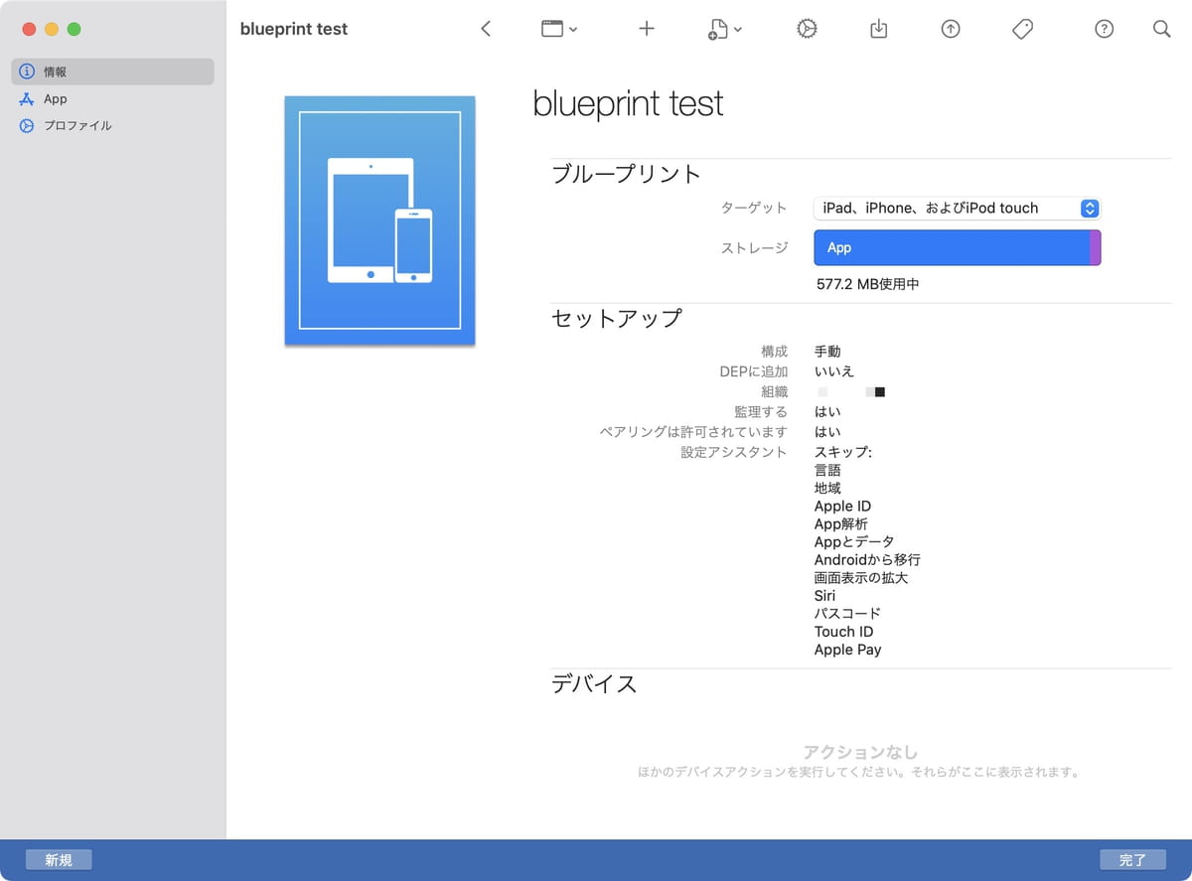Click the plus Add toolbar button

pyautogui.click(x=647, y=29)
